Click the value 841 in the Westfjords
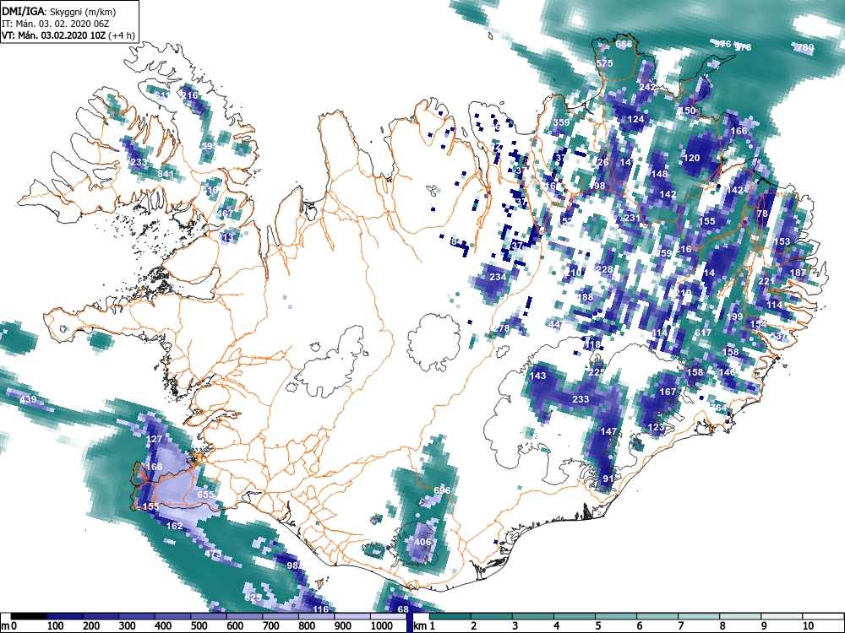 pyautogui.click(x=166, y=173)
